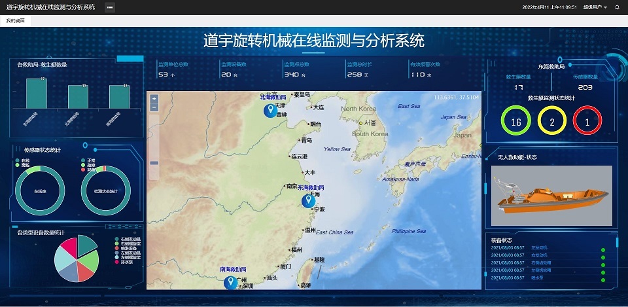Click the yellow status ring showing 2
This screenshot has width=628, height=307.
551,122
